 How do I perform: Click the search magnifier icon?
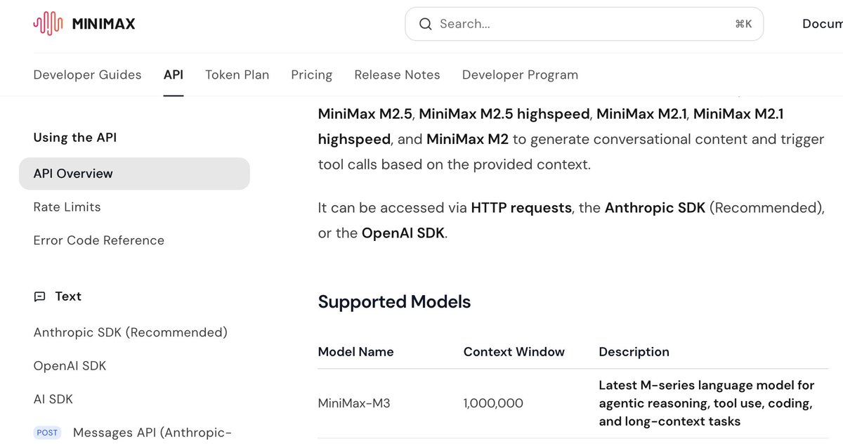pos(425,24)
